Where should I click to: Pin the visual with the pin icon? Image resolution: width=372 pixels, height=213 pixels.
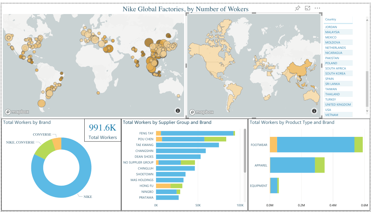coord(298,8)
